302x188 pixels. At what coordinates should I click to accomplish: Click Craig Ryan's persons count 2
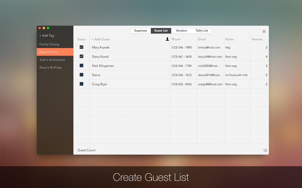pyautogui.click(x=267, y=84)
